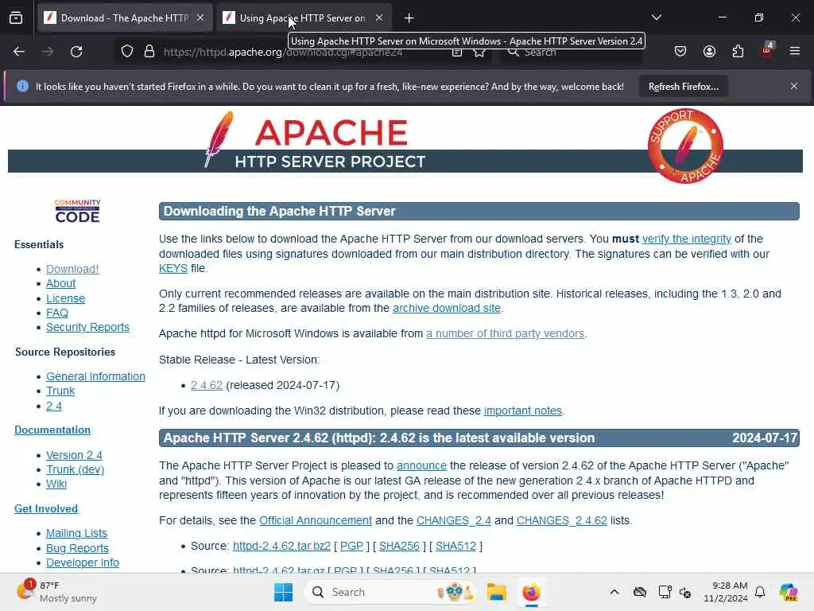Open the Developer Info link
814x611 pixels.
coord(83,563)
